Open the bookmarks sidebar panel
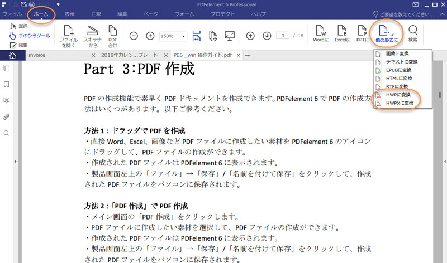The image size is (447, 263). coord(6,84)
